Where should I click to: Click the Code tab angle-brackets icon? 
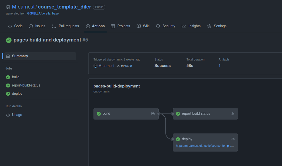pos(10,26)
